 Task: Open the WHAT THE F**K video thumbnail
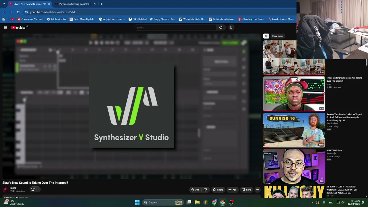pyautogui.click(x=294, y=166)
